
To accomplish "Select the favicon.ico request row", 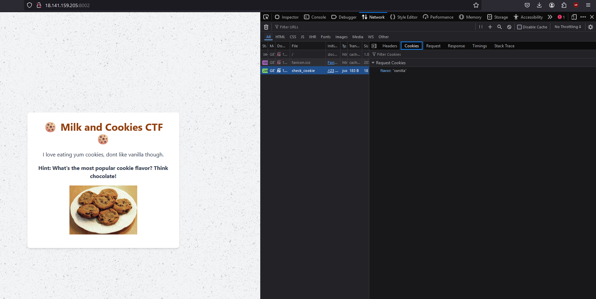I will [x=301, y=63].
